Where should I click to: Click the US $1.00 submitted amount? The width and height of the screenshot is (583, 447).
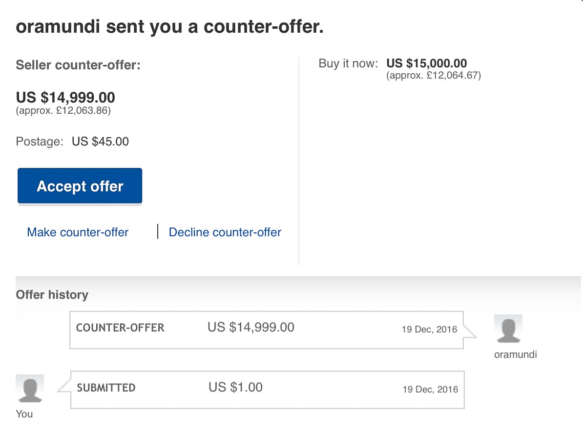(x=235, y=387)
